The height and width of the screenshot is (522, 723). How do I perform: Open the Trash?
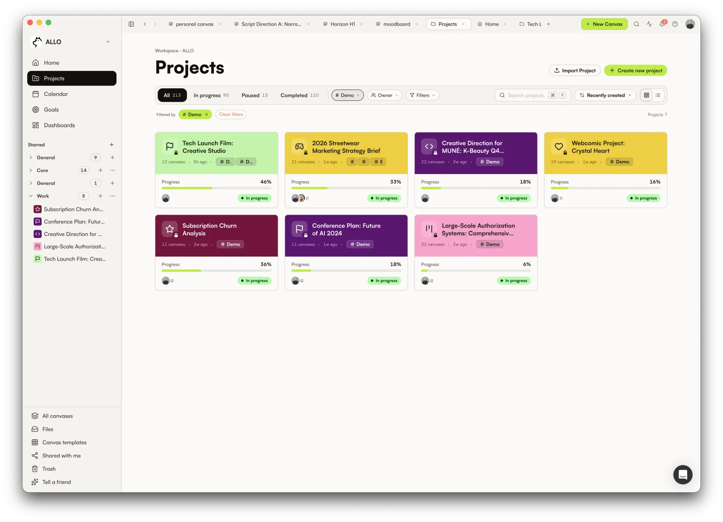click(x=72, y=468)
